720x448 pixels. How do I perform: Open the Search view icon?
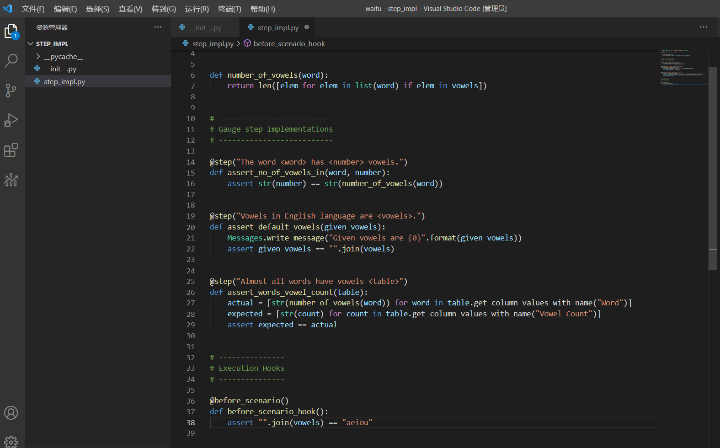click(11, 60)
